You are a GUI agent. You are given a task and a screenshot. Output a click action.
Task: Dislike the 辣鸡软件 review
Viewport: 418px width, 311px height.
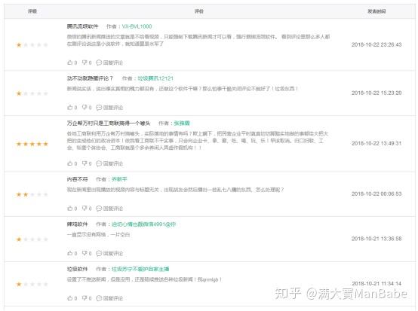point(87,253)
